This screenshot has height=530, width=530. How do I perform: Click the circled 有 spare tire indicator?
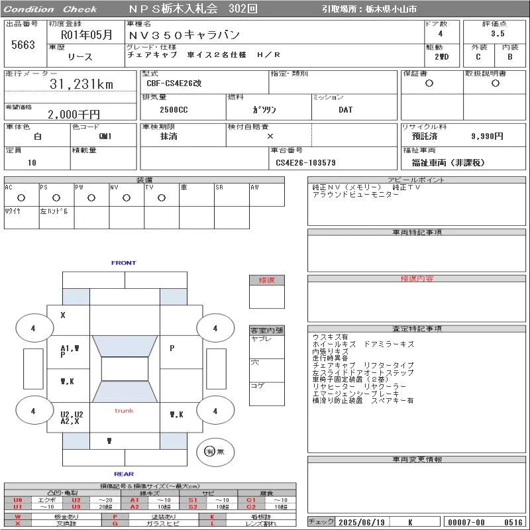[x=209, y=451]
